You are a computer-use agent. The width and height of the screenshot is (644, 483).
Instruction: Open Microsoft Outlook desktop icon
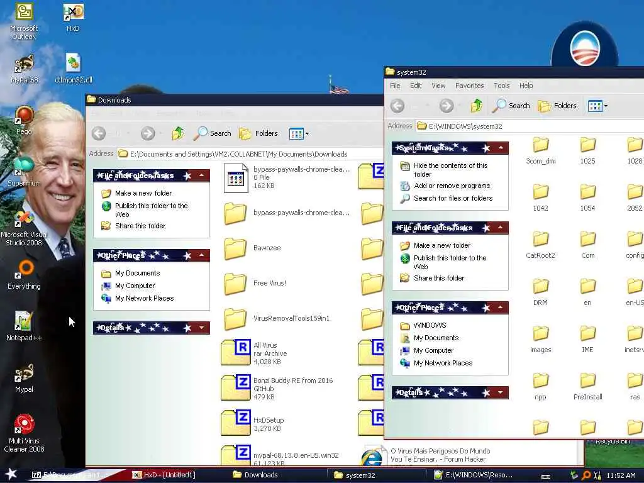[24, 21]
